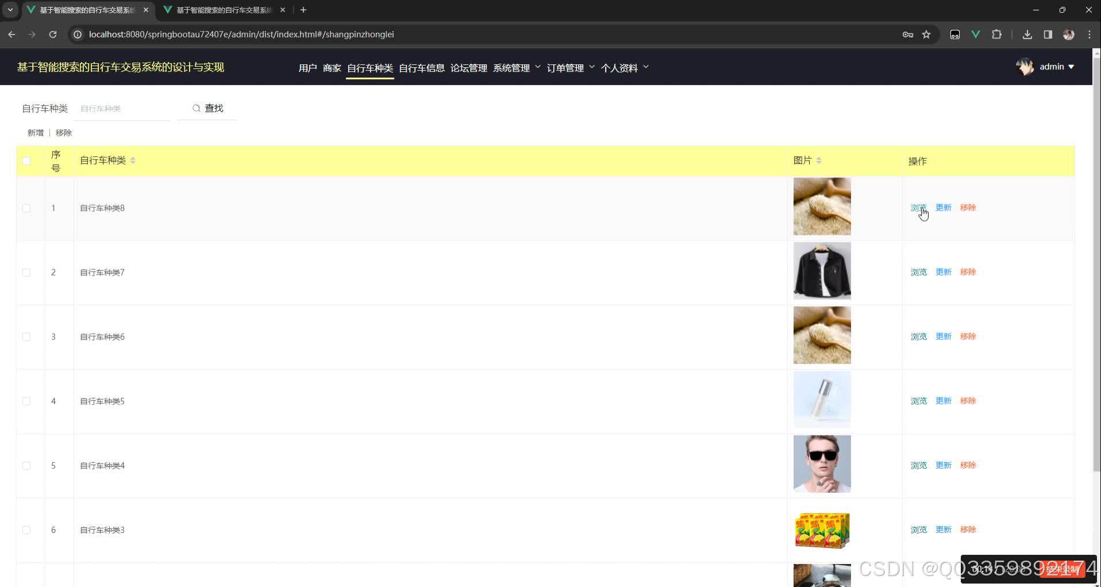Open the rice thumbnail for 自行车种类8
Viewport: 1101px width, 587px height.
tap(822, 206)
